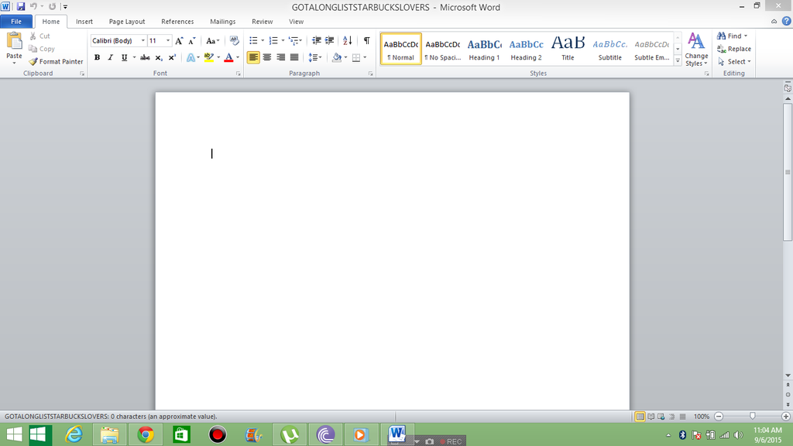Click Text Highlight Color swatch
The height and width of the screenshot is (446, 793).
pos(209,57)
